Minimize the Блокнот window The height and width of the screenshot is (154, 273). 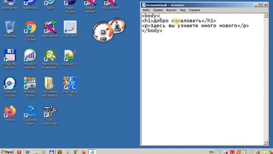(x=256, y=5)
